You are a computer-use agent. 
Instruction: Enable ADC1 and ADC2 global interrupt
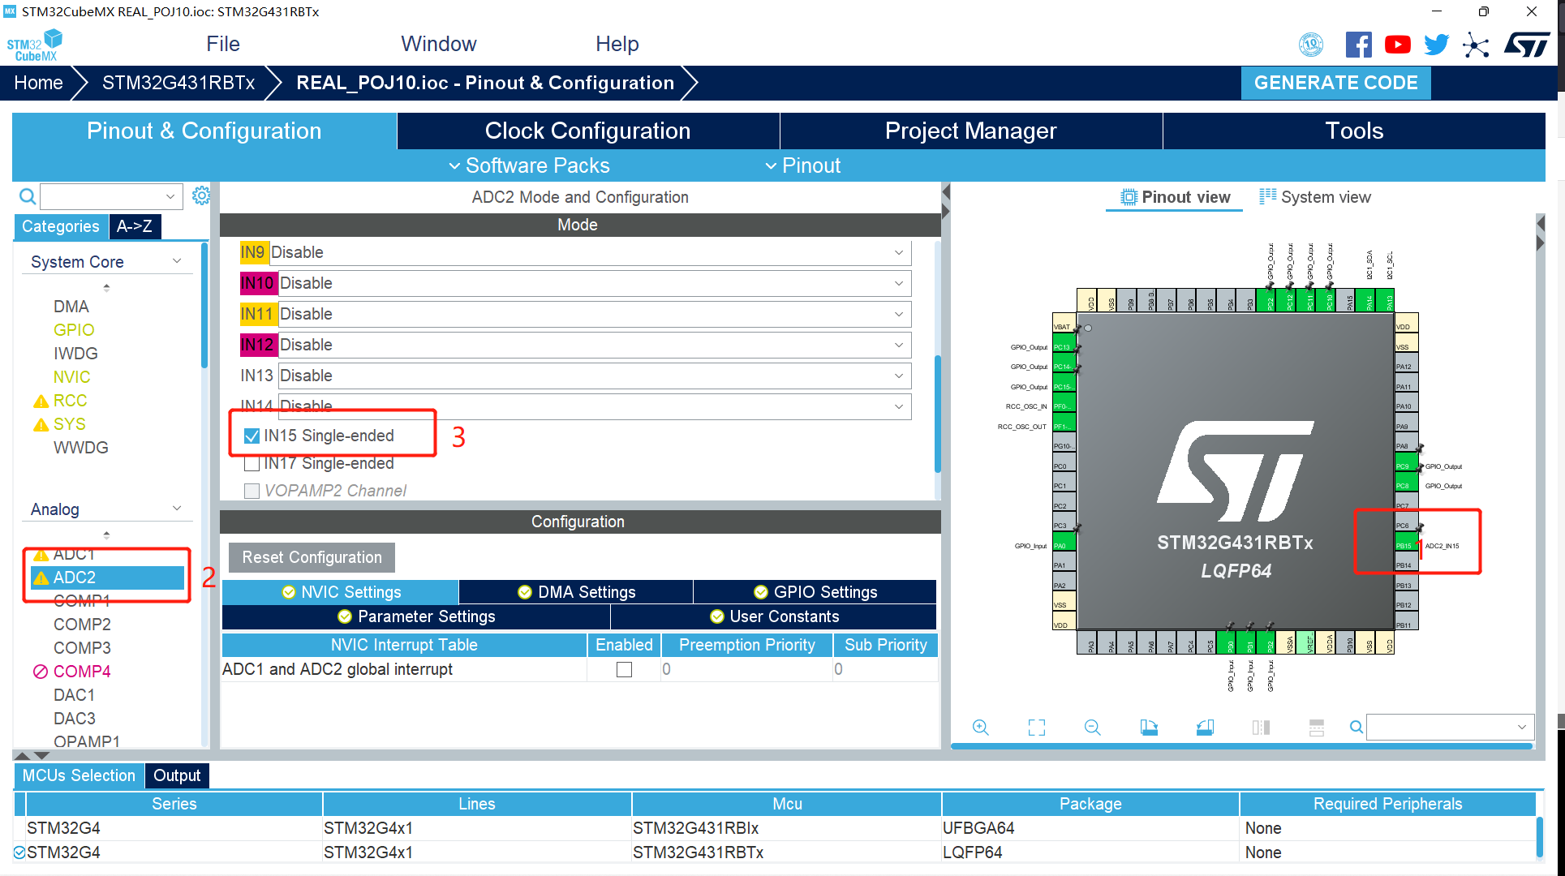(624, 670)
